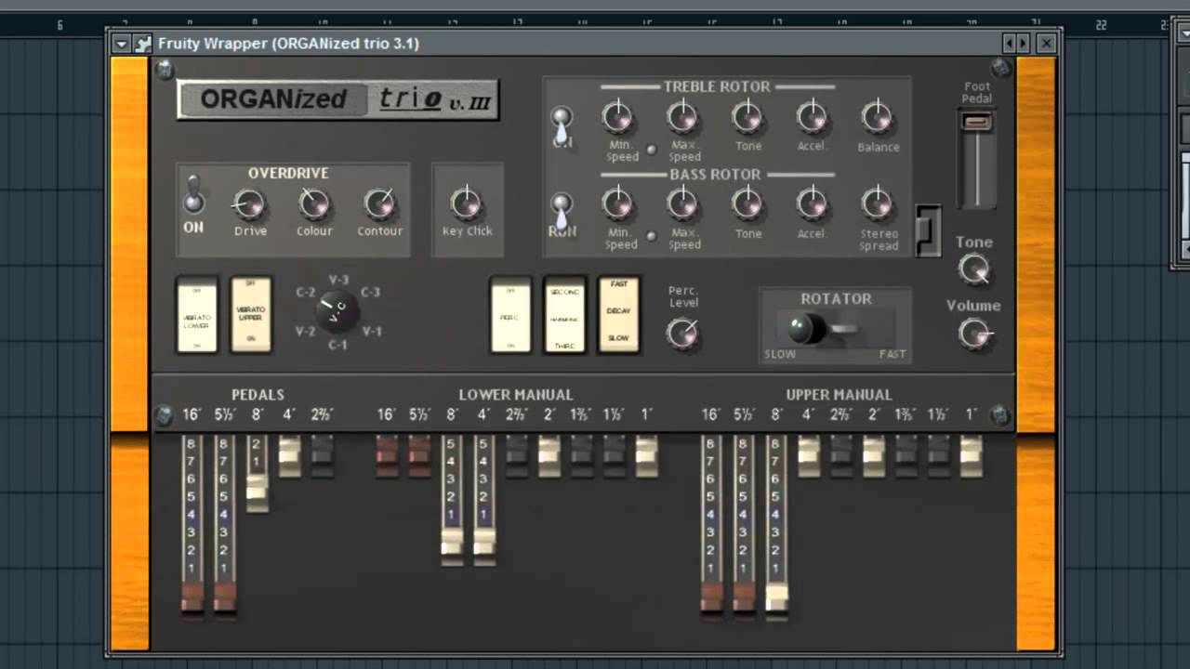Click the Key Click knob
The image size is (1190, 669).
[466, 203]
